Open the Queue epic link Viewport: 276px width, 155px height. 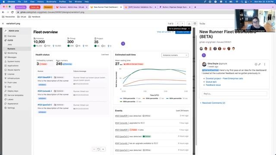click(211, 82)
